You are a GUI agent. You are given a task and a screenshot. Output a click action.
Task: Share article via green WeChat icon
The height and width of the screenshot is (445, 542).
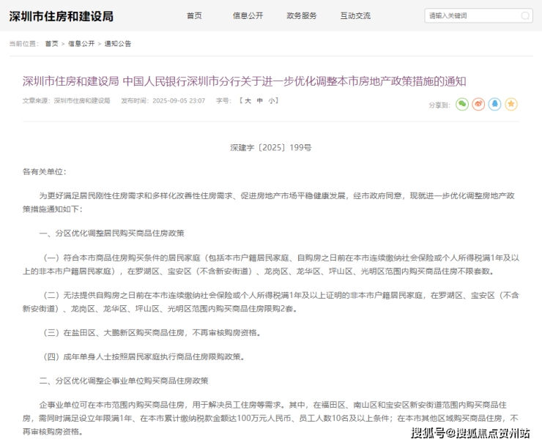462,105
